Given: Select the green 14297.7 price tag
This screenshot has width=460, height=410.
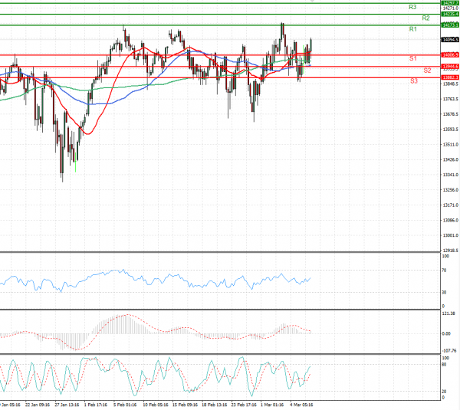Looking at the screenshot, I should (450, 3).
